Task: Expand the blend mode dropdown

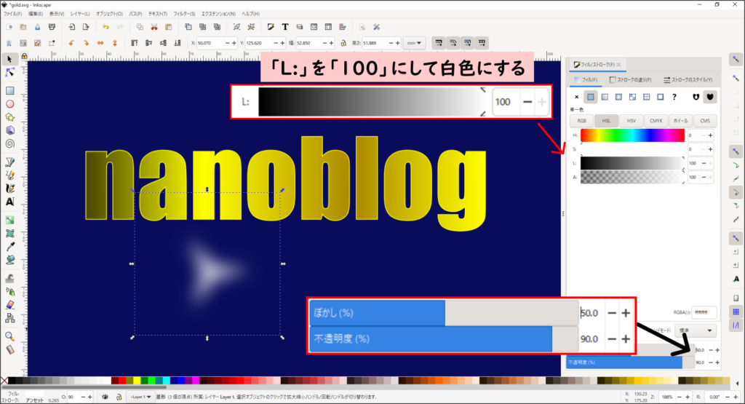Action: tap(696, 330)
